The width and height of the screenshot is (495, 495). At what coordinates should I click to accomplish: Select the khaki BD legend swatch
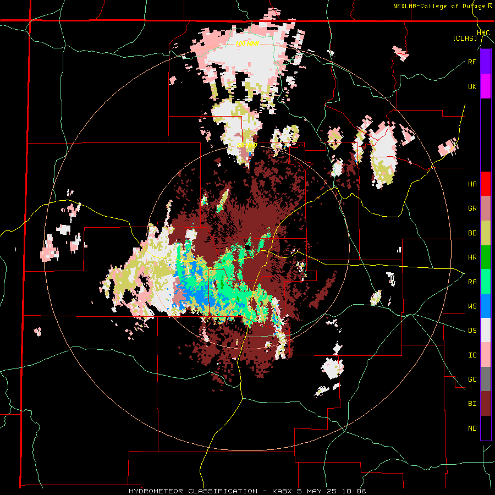tap(486, 233)
